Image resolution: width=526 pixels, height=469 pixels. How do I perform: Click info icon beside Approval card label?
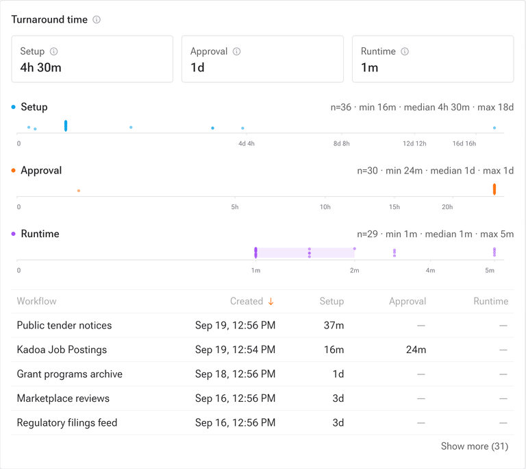[x=236, y=51]
